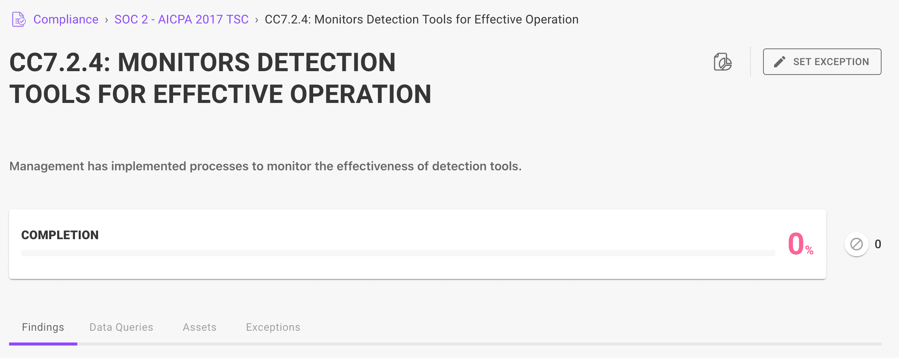Click the purple active tab indicator

point(43,344)
